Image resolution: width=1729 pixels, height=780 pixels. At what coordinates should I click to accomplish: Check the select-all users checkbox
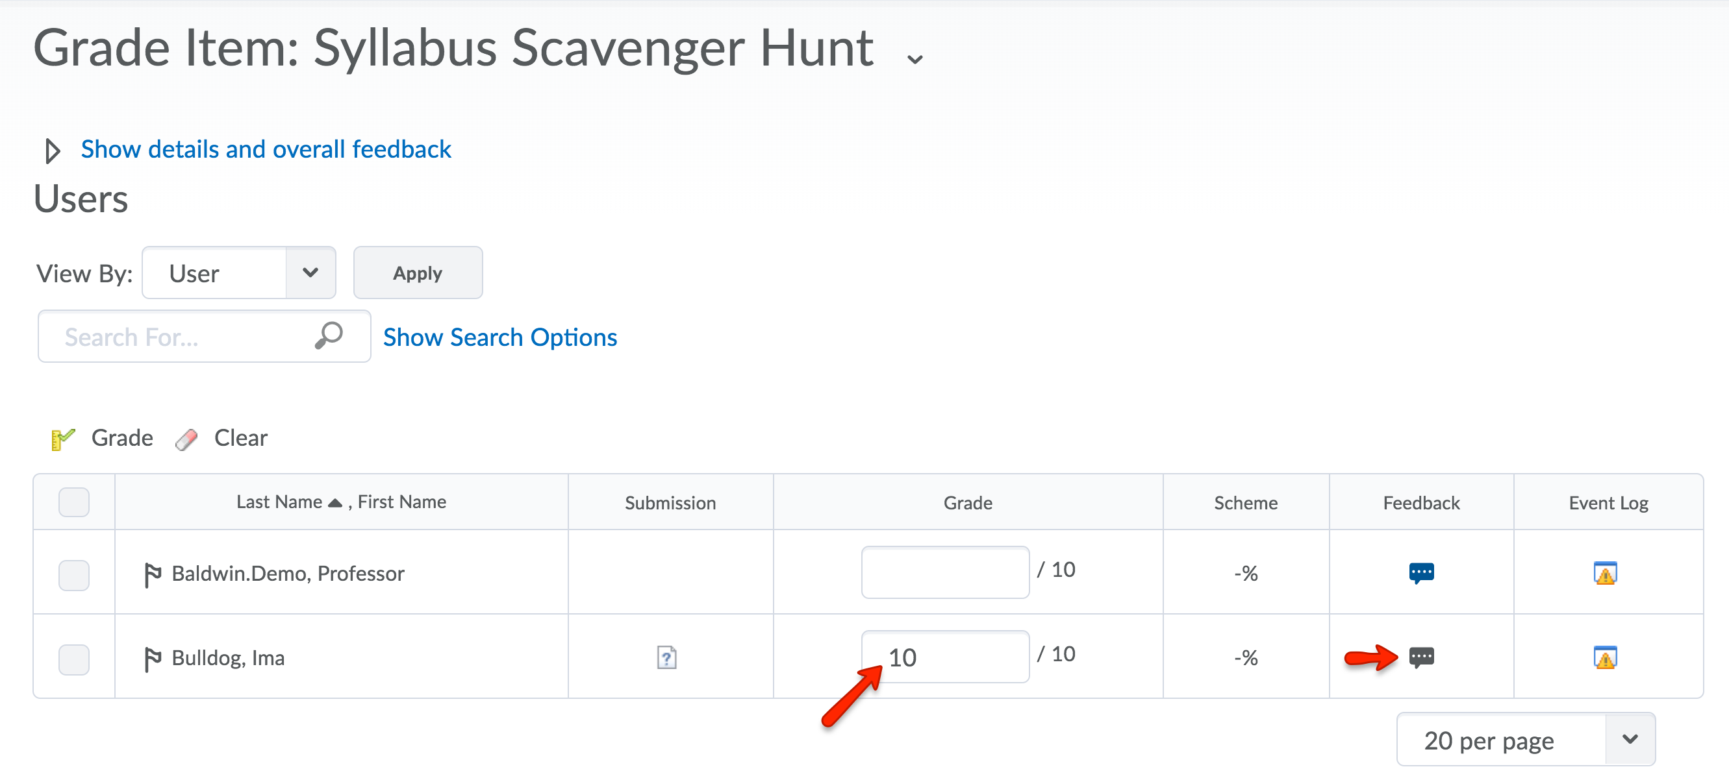coord(74,502)
